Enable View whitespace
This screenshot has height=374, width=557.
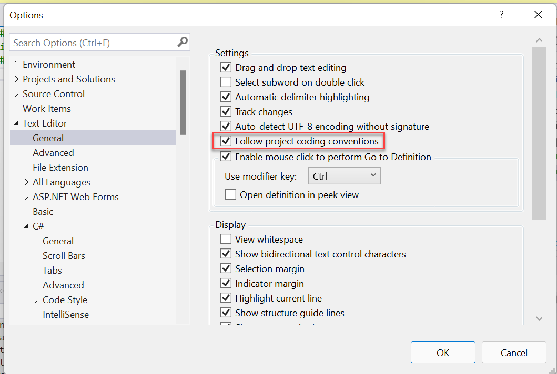226,239
